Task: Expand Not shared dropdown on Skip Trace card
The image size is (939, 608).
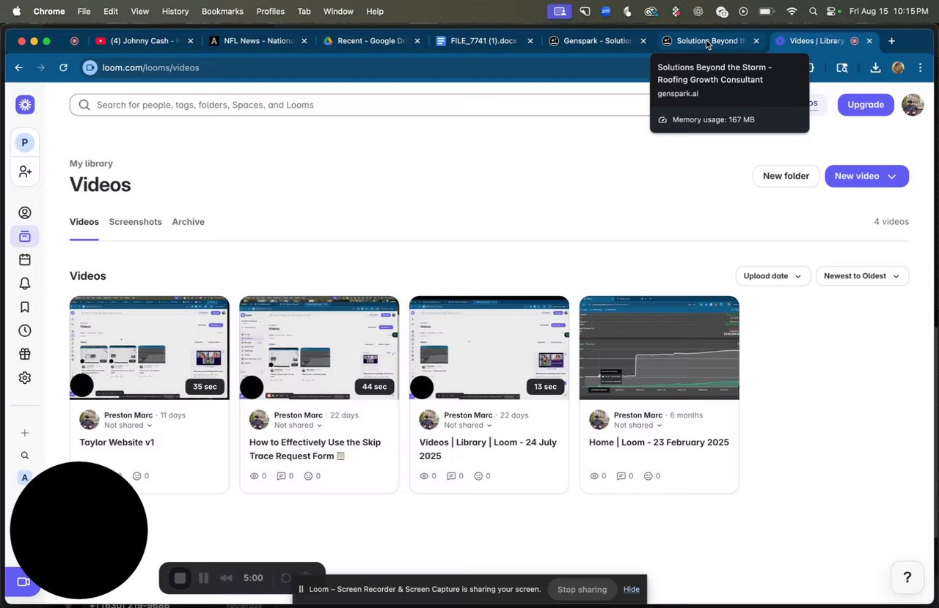Action: point(299,426)
